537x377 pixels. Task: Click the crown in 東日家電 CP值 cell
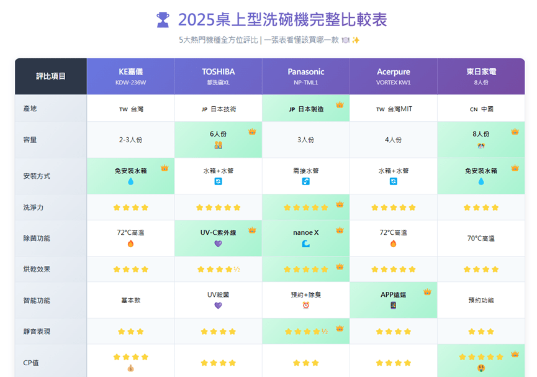(515, 354)
